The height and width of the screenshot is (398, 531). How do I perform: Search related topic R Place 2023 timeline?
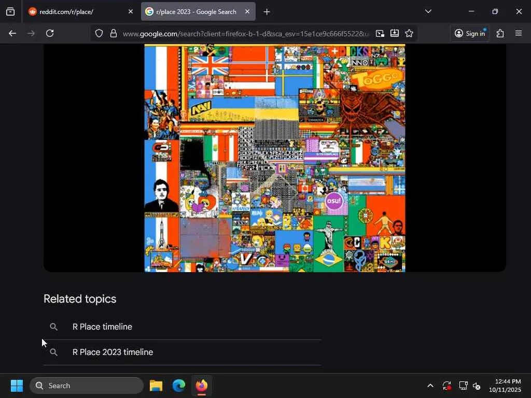coord(113,352)
